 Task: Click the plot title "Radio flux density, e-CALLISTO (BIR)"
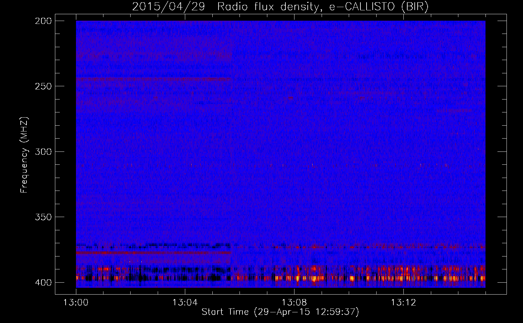pos(323,7)
